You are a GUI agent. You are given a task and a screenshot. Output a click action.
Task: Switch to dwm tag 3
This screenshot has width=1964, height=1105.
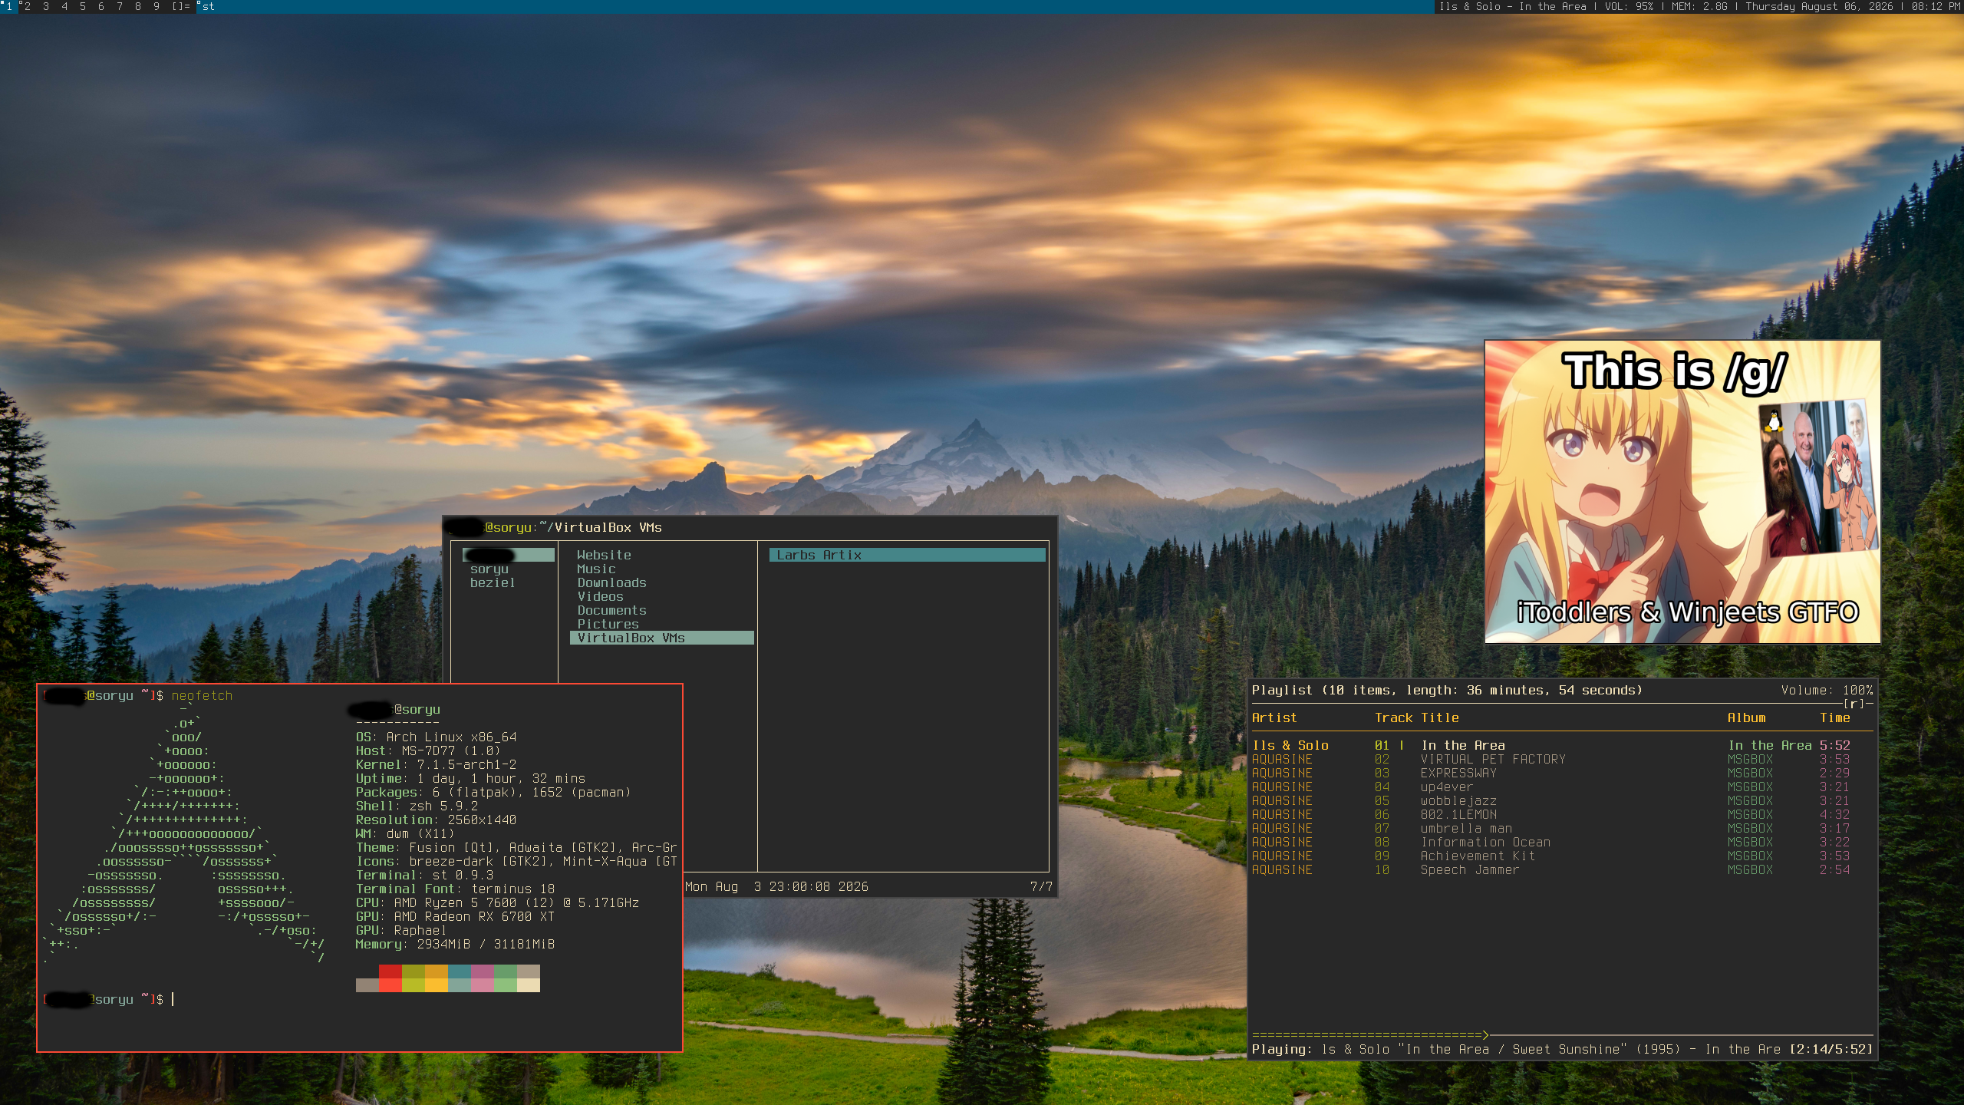point(46,6)
